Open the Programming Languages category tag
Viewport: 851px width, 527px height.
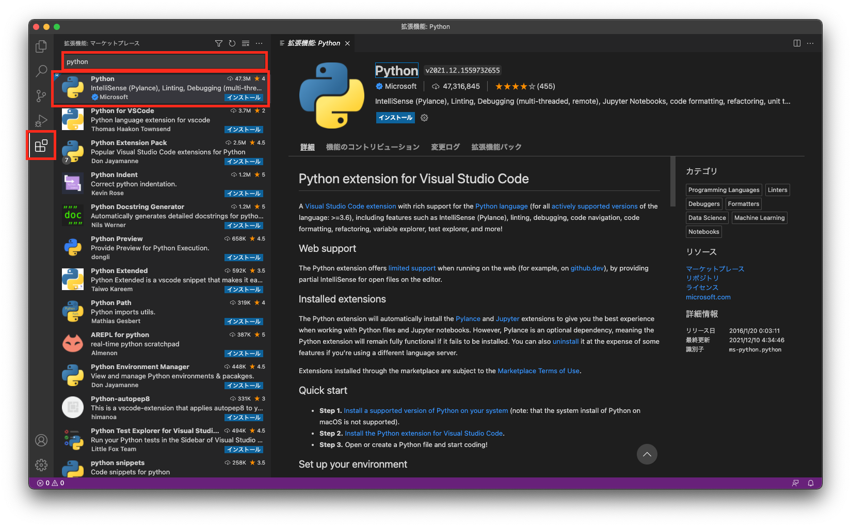724,190
